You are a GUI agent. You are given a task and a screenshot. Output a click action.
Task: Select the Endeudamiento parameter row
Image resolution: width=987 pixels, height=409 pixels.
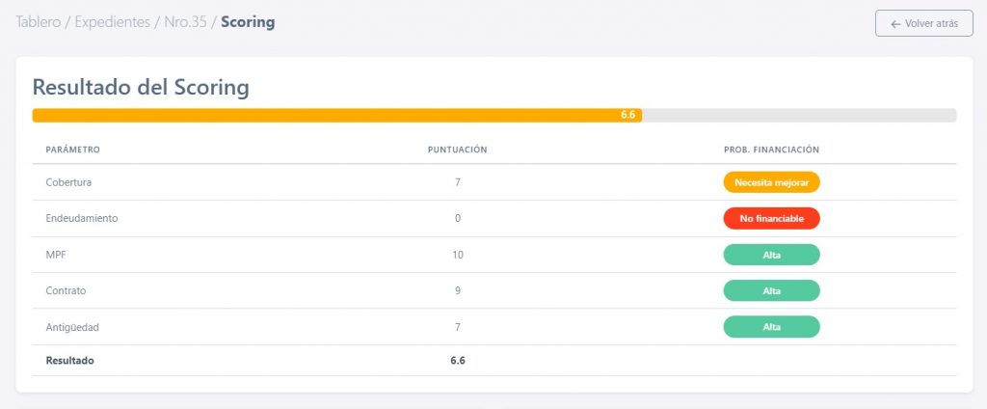tap(81, 219)
